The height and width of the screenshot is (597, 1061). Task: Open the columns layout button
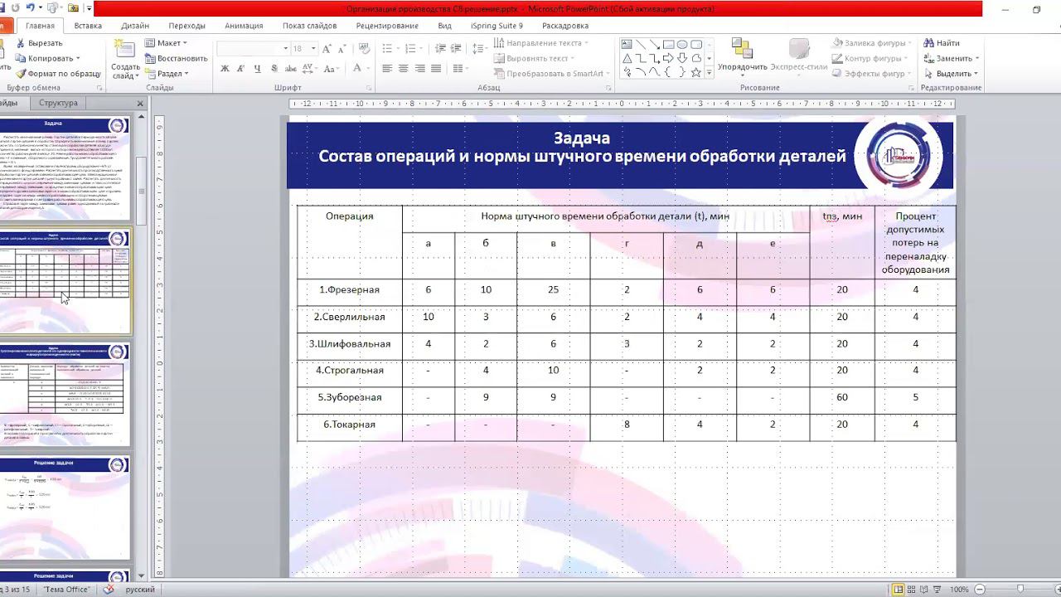[x=463, y=69]
